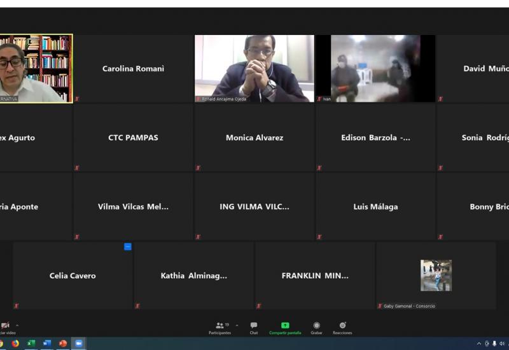Toggle the camera video button
Screen dimensions: 509x350
point(5,326)
